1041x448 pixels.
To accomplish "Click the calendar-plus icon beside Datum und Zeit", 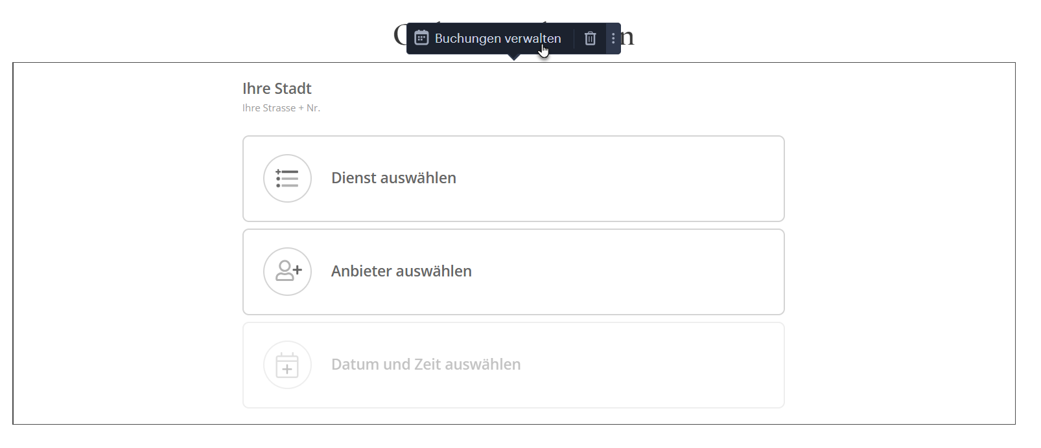I will pos(287,364).
